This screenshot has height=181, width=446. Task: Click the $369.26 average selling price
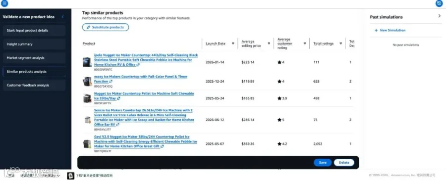[248, 144]
